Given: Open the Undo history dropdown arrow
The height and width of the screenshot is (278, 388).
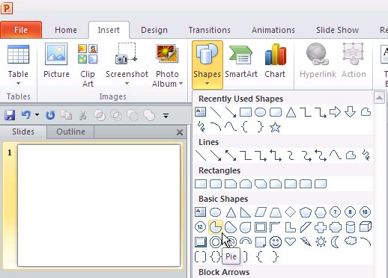Looking at the screenshot, I should click(x=37, y=115).
